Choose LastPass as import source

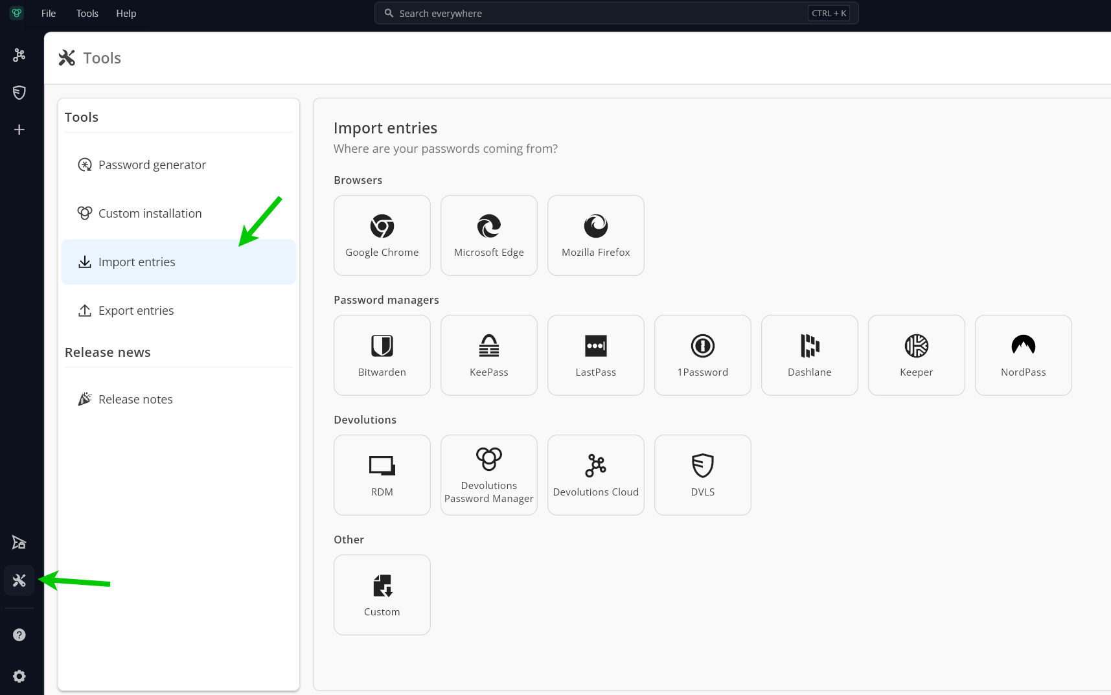pyautogui.click(x=596, y=356)
